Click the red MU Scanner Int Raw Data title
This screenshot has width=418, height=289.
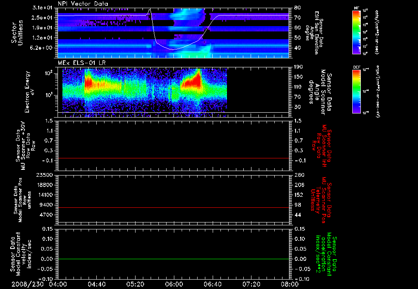tap(321, 146)
